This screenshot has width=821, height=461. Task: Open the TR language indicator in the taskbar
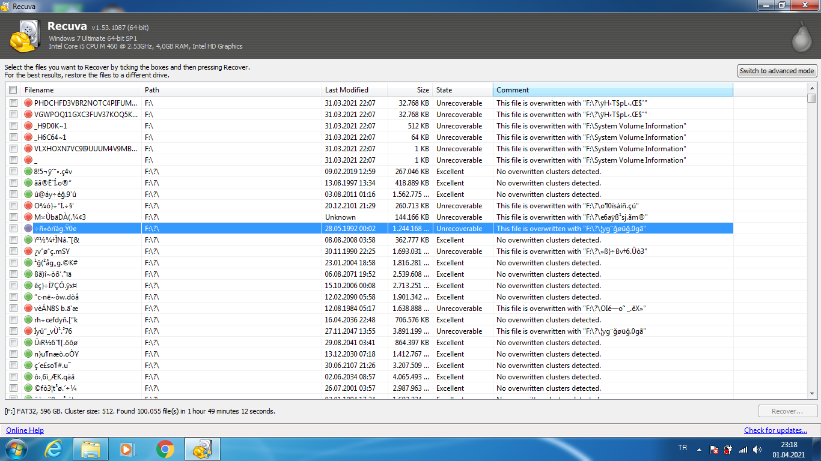click(682, 448)
